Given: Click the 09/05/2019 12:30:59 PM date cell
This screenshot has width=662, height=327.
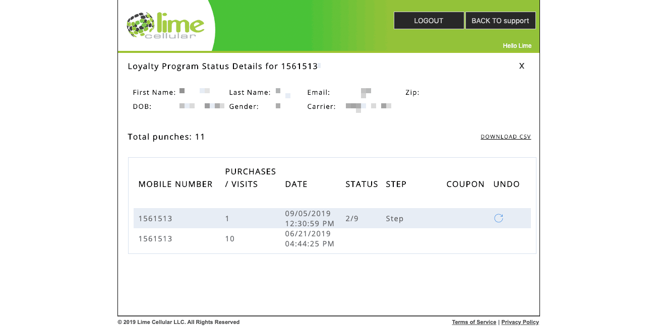Looking at the screenshot, I should click(310, 218).
